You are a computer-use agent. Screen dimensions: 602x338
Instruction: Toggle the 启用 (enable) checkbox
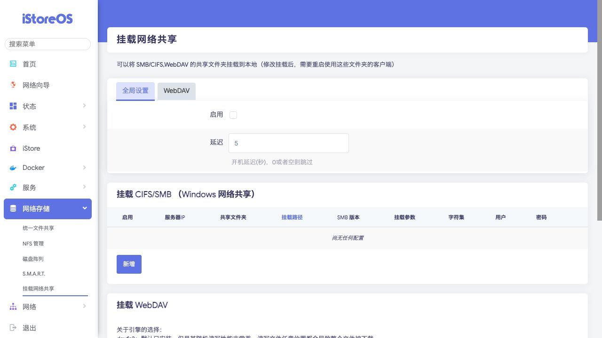tap(233, 115)
